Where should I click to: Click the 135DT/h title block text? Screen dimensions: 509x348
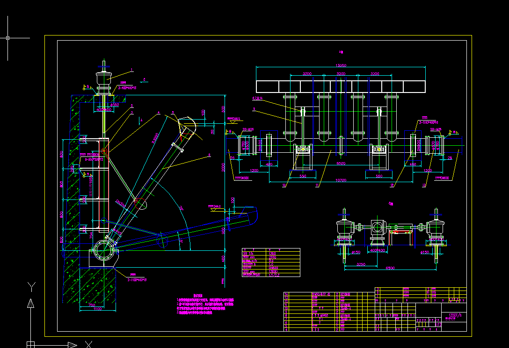pyautogui.click(x=455, y=315)
